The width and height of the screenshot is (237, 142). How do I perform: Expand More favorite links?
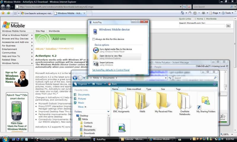[82, 107]
